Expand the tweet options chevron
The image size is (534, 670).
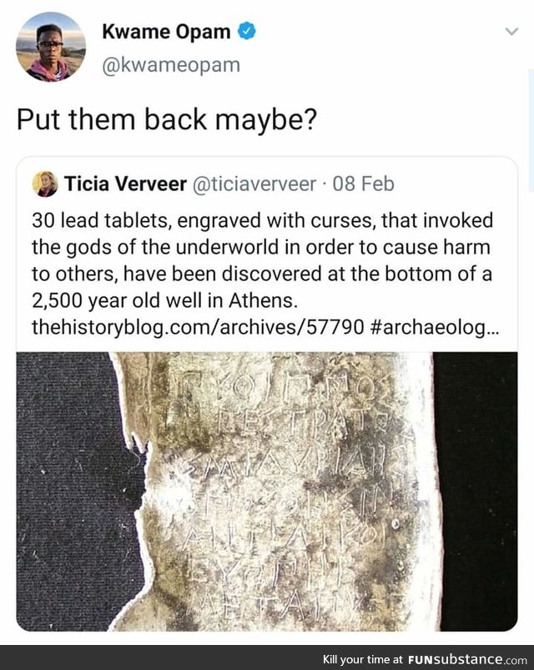click(511, 31)
